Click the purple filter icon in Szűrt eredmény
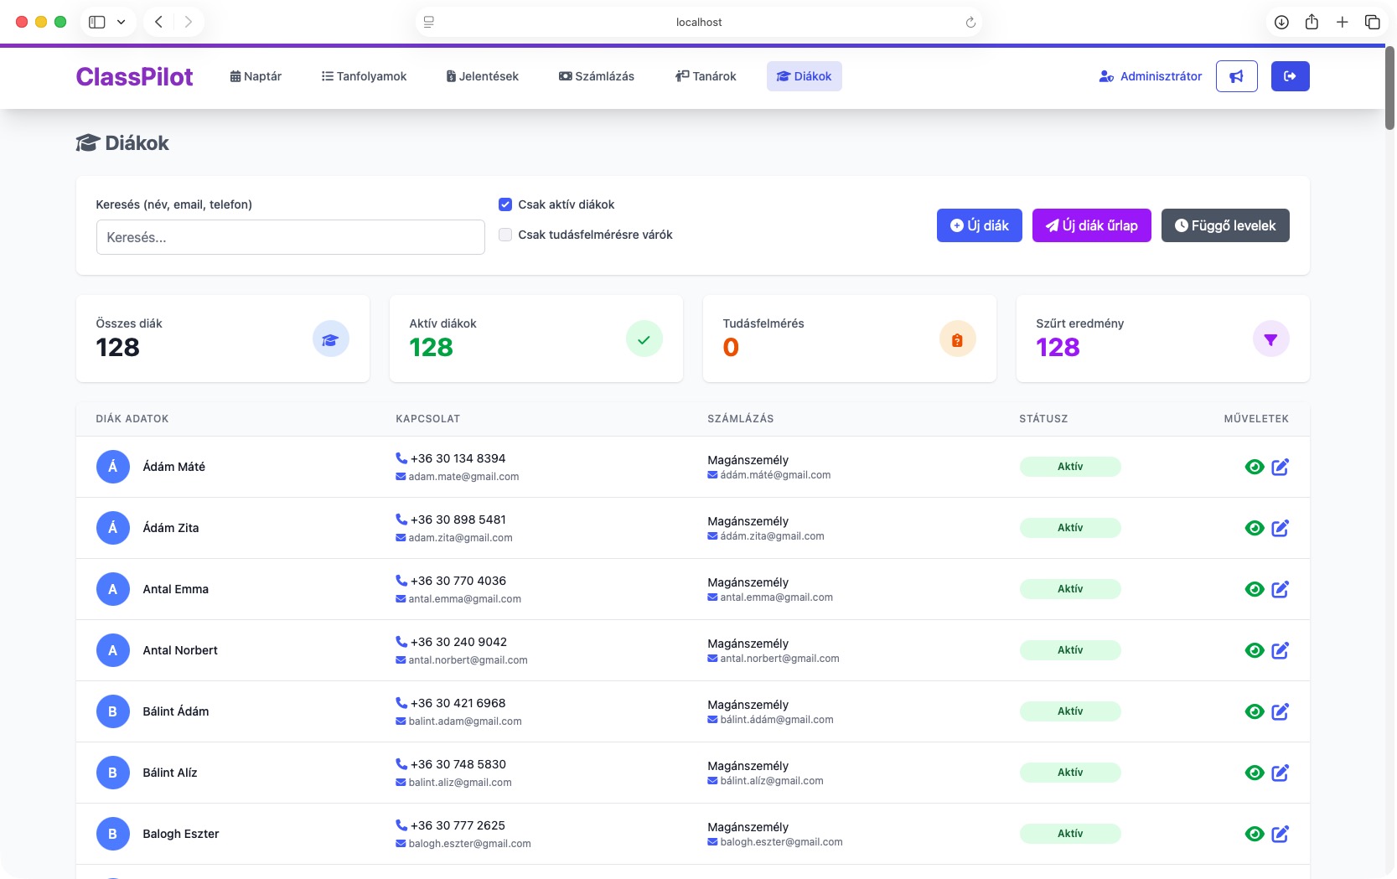This screenshot has height=879, width=1397. coord(1270,339)
